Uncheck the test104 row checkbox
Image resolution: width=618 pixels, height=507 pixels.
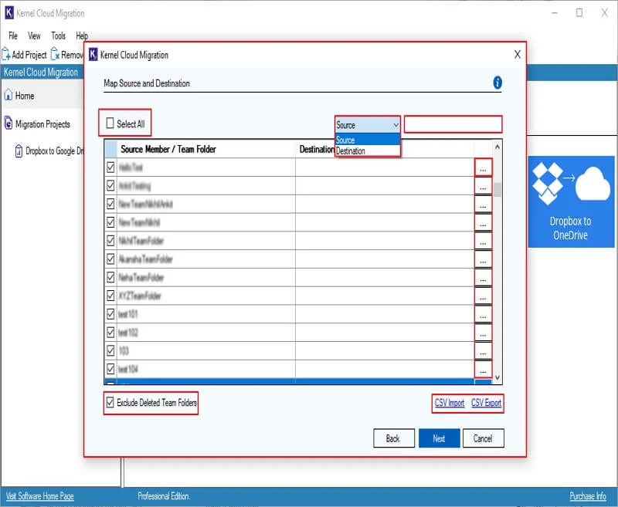(110, 369)
